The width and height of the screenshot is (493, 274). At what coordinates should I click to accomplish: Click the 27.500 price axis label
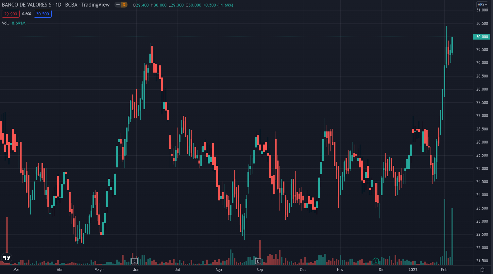click(x=482, y=103)
